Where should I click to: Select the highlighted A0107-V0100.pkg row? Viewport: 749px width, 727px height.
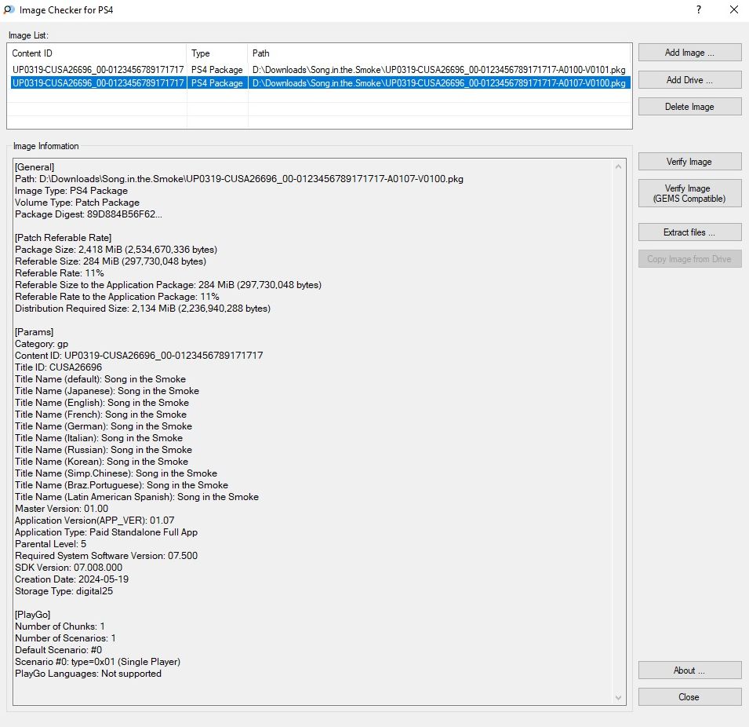pos(319,83)
